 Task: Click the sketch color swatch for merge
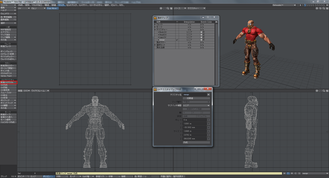click(202, 40)
